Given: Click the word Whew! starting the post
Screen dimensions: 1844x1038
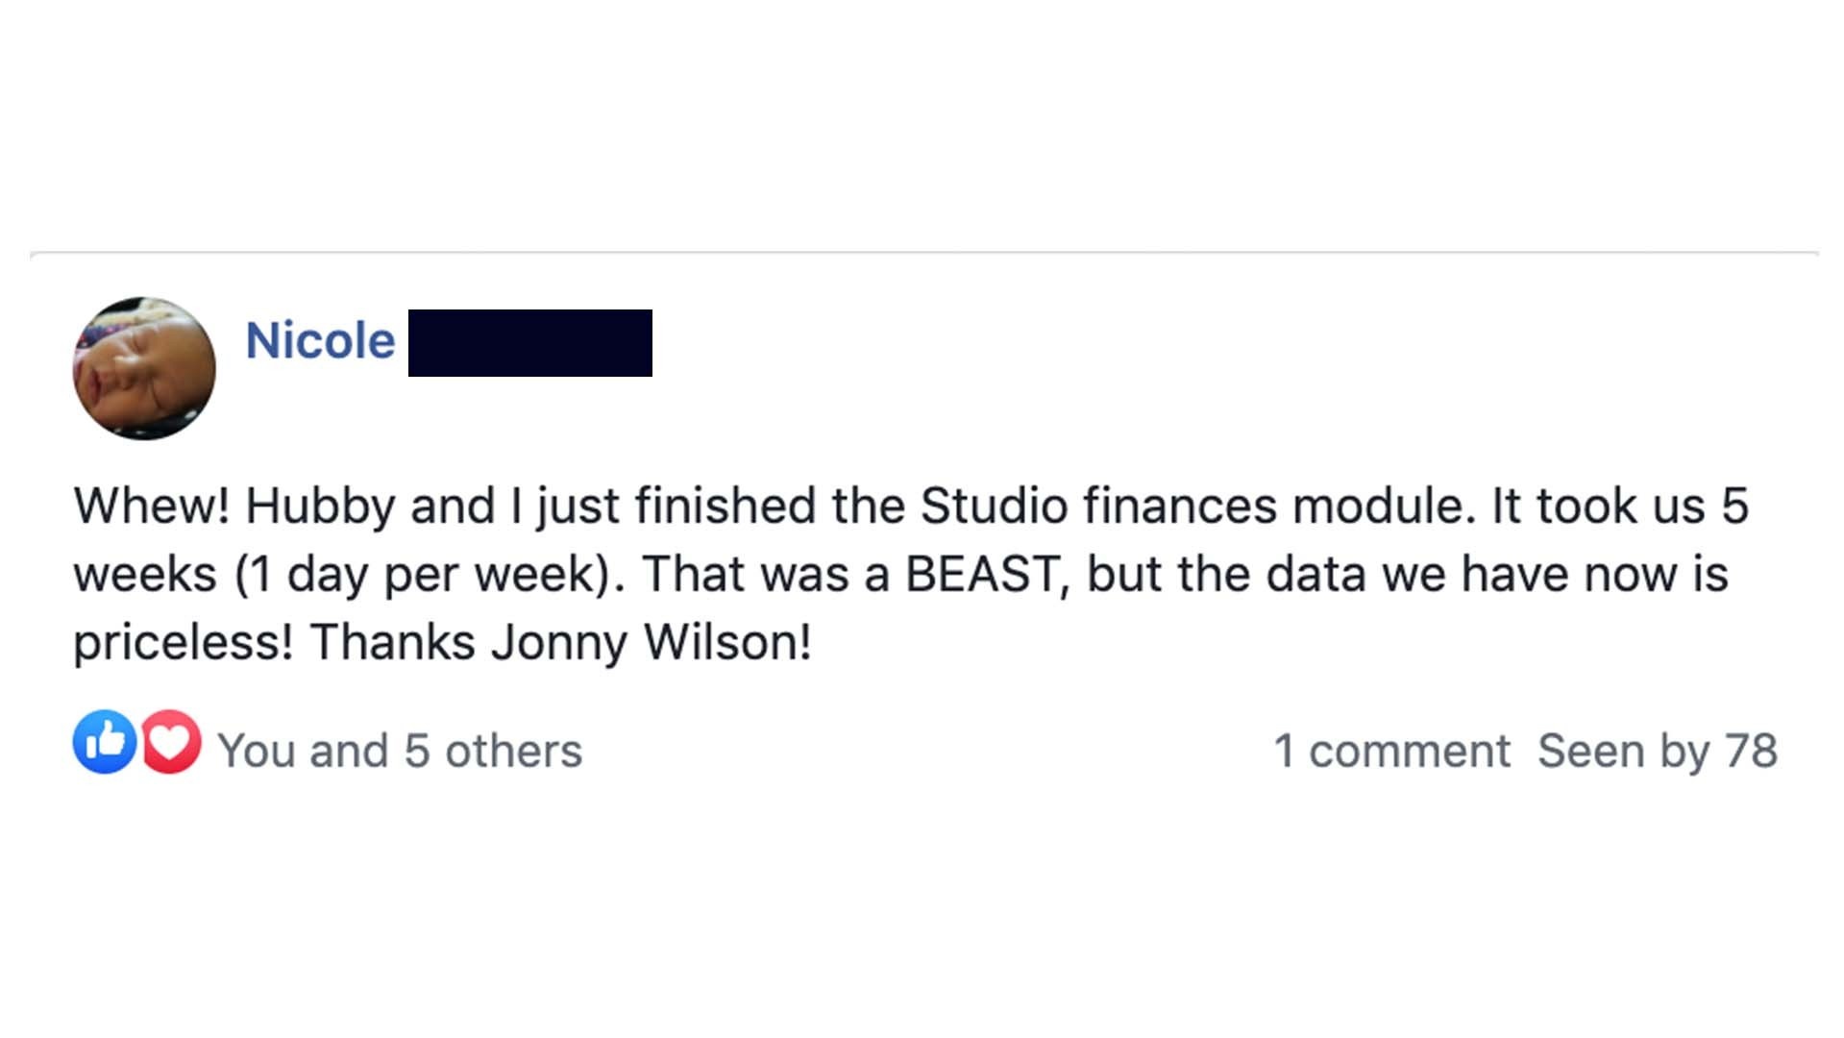Looking at the screenshot, I should (x=152, y=506).
